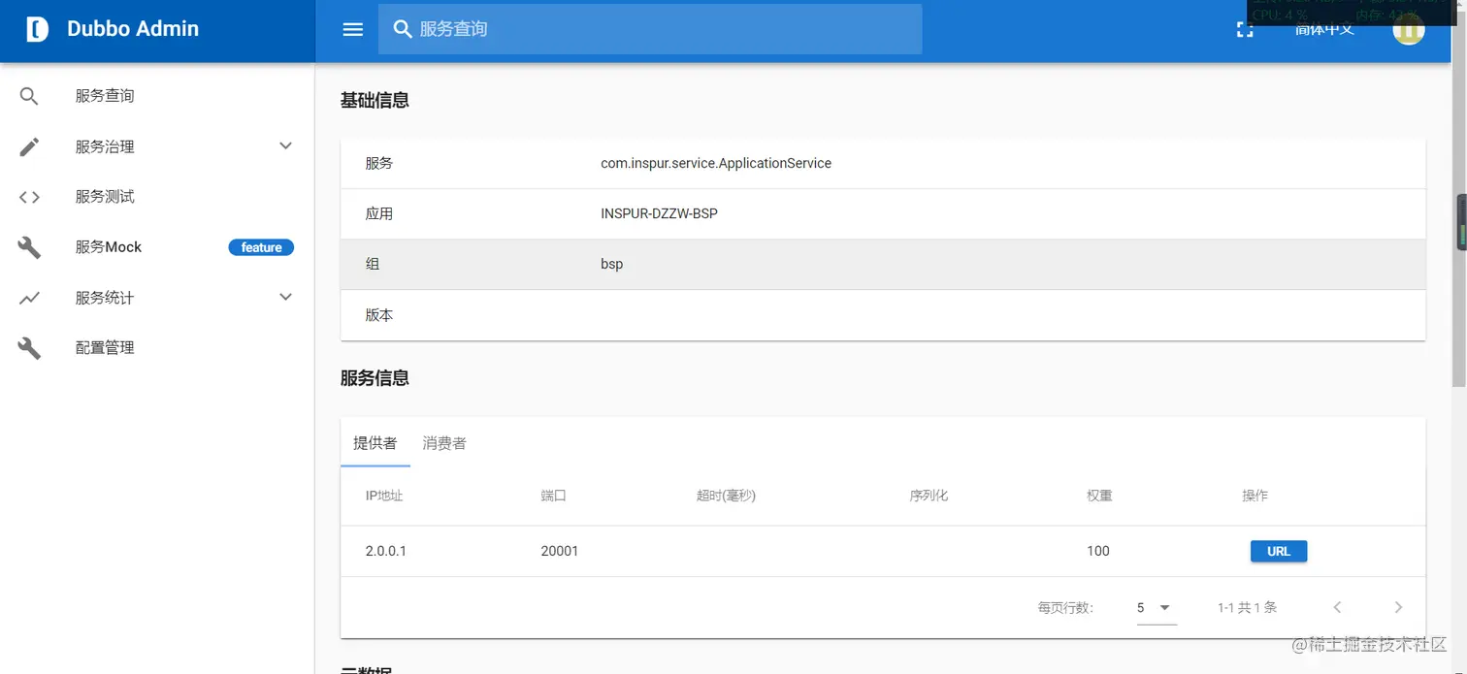Click the magnifier icon beside 服务查询 in sidebar
Viewport: 1467px width, 674px height.
point(29,96)
